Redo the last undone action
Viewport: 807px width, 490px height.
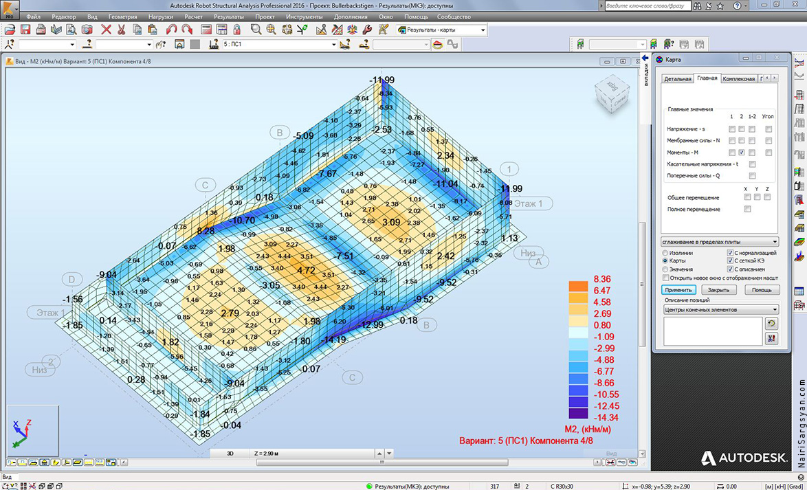point(187,30)
